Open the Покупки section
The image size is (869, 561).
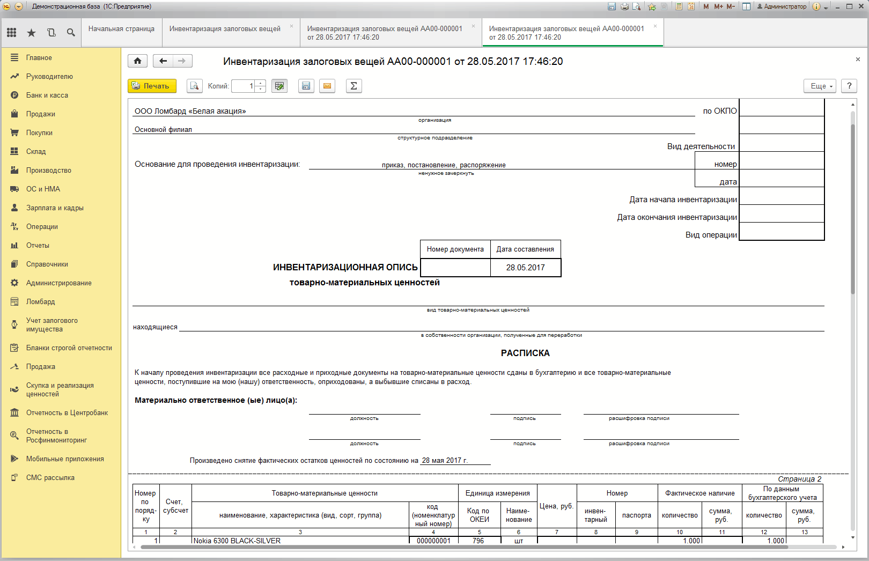61,132
